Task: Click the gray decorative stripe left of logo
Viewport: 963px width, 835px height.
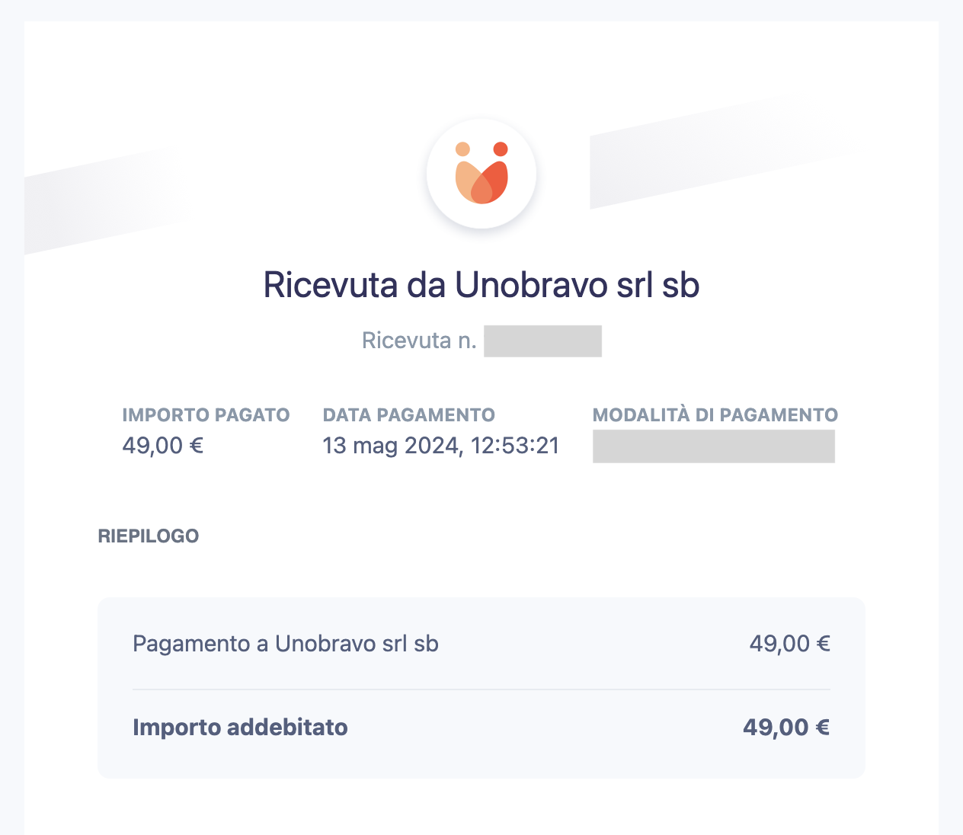Action: point(99,202)
